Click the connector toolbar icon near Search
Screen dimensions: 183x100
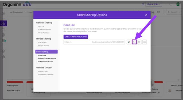click(153, 12)
